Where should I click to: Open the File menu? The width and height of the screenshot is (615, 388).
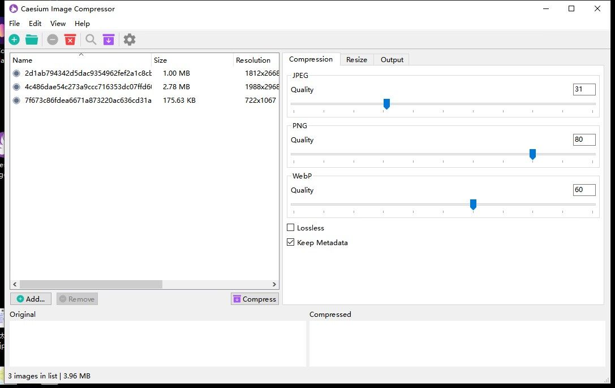pos(15,24)
